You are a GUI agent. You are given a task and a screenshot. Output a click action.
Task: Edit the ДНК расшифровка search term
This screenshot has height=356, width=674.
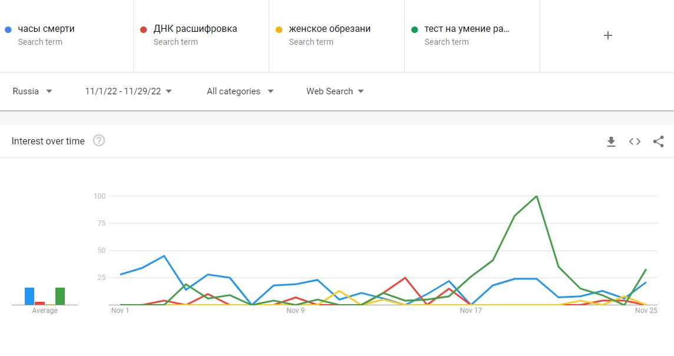coord(195,29)
